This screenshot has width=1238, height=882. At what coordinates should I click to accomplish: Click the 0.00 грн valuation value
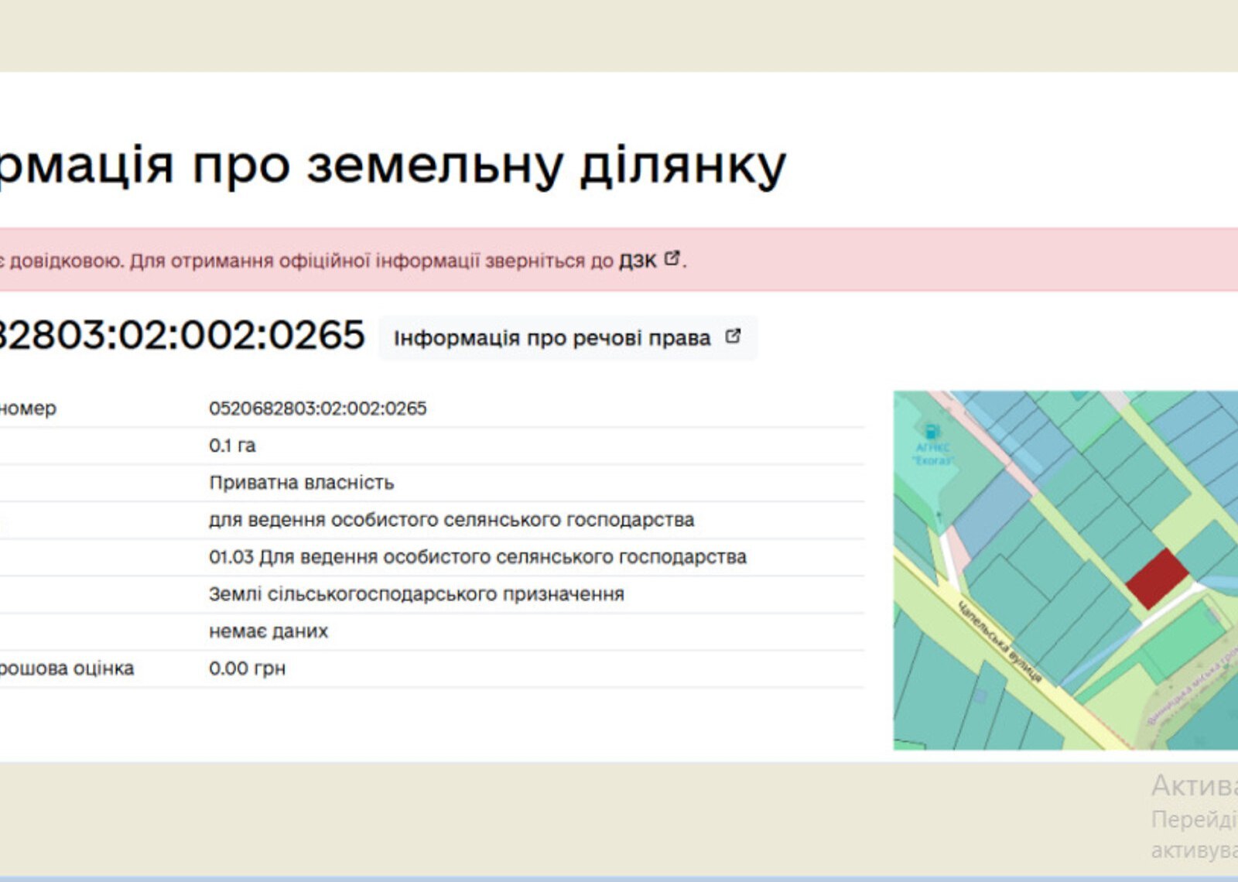pyautogui.click(x=247, y=668)
